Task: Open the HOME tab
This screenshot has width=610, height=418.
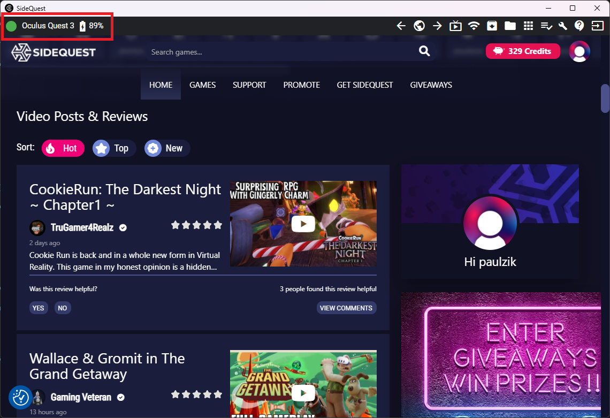Action: [x=161, y=85]
